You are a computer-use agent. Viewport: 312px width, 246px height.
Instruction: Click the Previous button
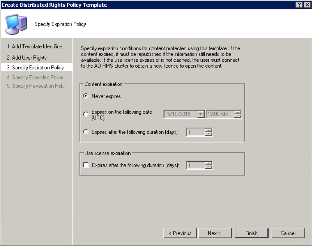[x=180, y=233]
